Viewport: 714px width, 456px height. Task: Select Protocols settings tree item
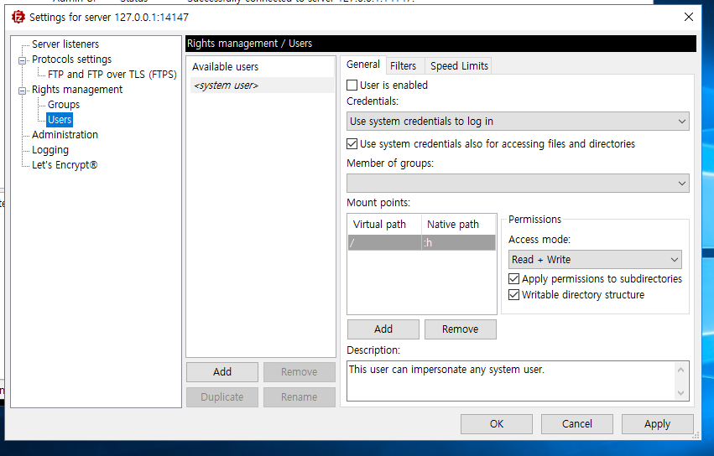click(71, 60)
